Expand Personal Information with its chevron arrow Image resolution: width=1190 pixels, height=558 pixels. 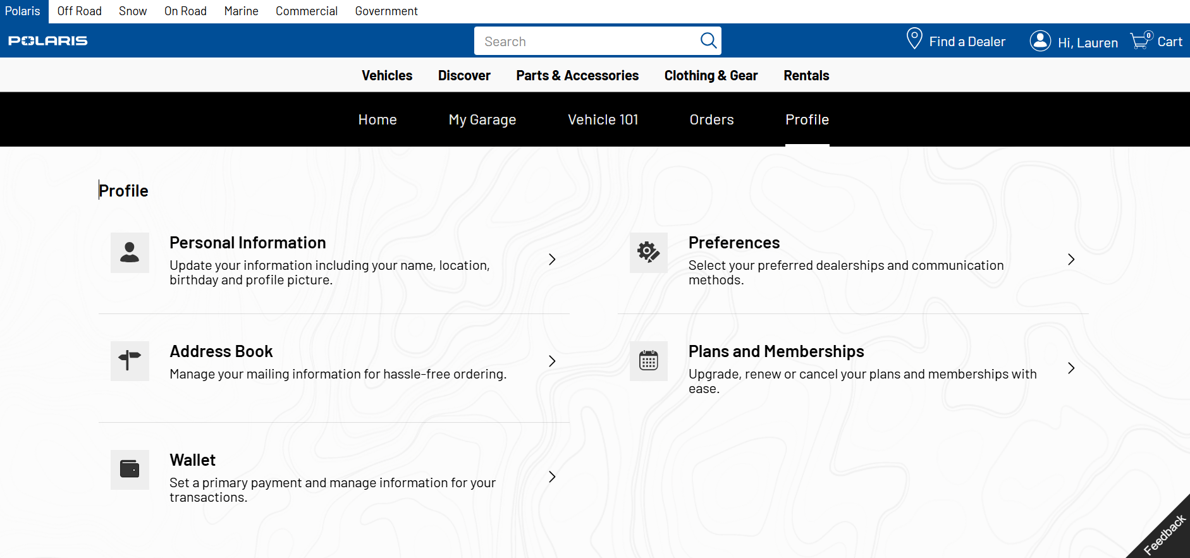552,260
